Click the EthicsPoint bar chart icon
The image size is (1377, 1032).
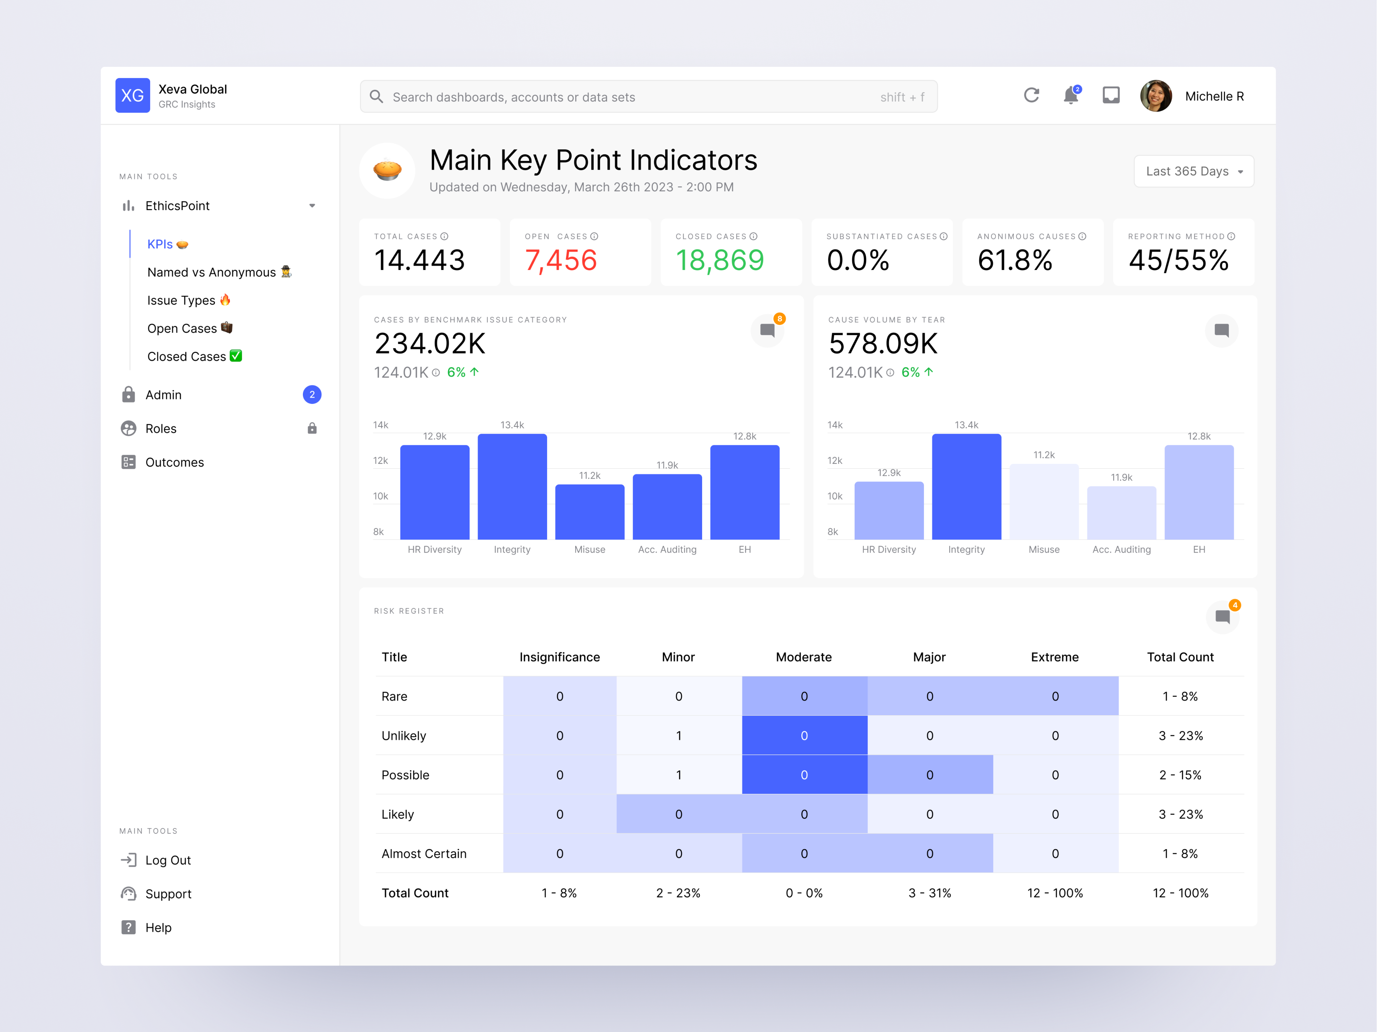[128, 206]
